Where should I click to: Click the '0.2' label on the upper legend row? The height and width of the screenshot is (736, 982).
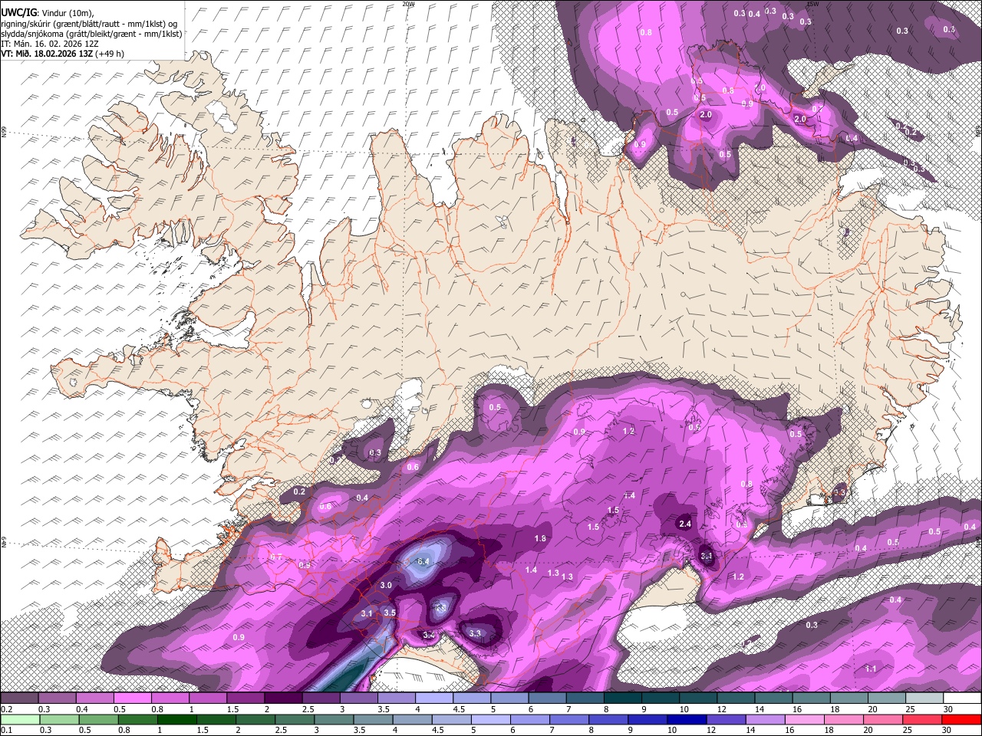click(x=7, y=709)
